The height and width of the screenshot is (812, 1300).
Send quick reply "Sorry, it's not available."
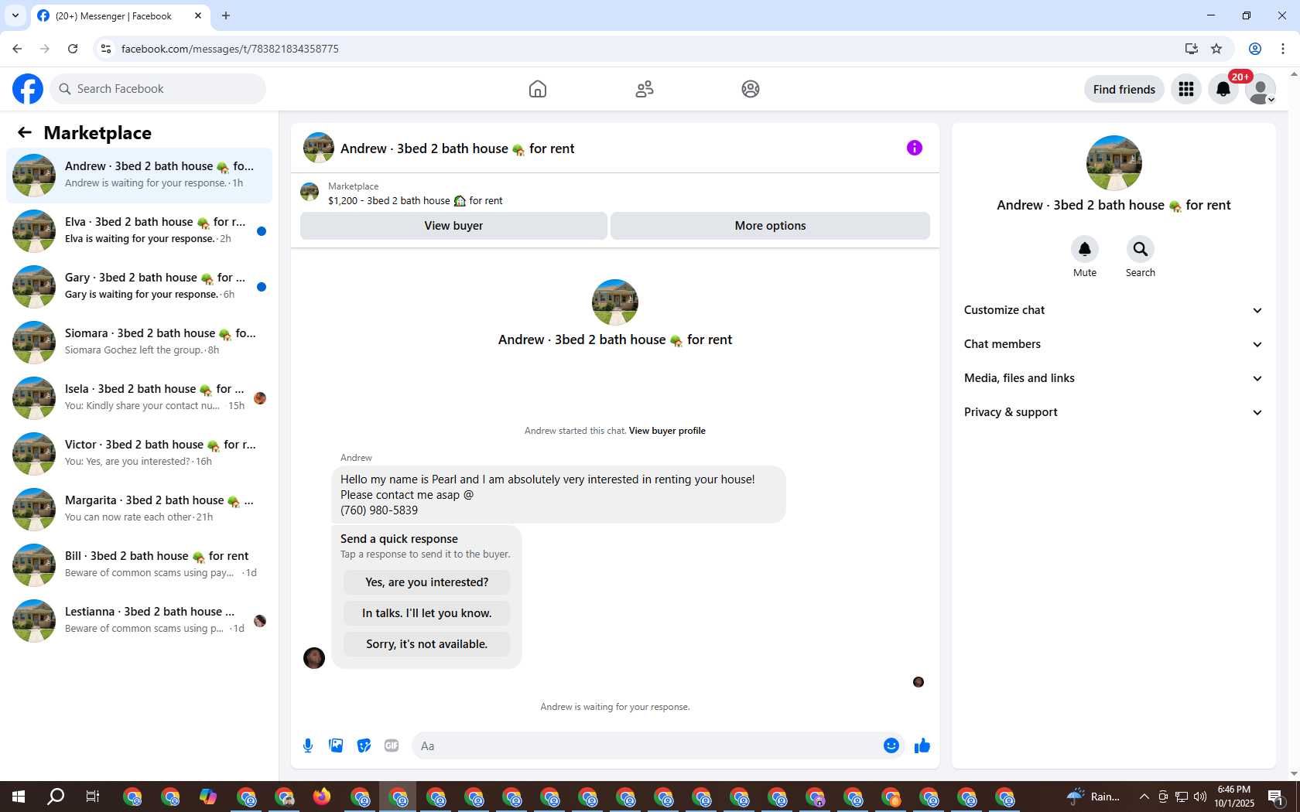[x=426, y=644]
